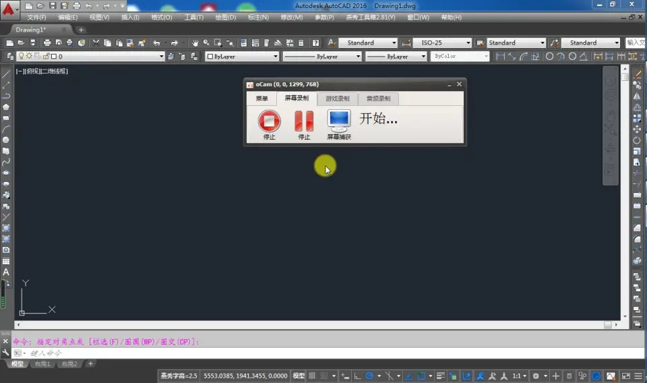Viewport: 647px width, 383px height.
Task: Open the ByLayer color dropdown
Action: pos(242,56)
